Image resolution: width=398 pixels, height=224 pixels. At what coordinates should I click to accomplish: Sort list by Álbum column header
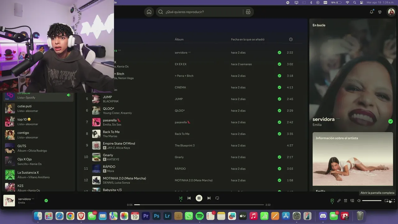click(179, 40)
